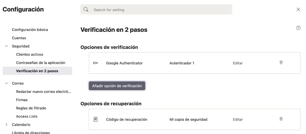Screen dimensions: 306x134
Task: Expand the Calendario section
Action: (7, 125)
